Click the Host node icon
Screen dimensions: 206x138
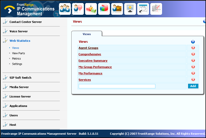[5, 125]
